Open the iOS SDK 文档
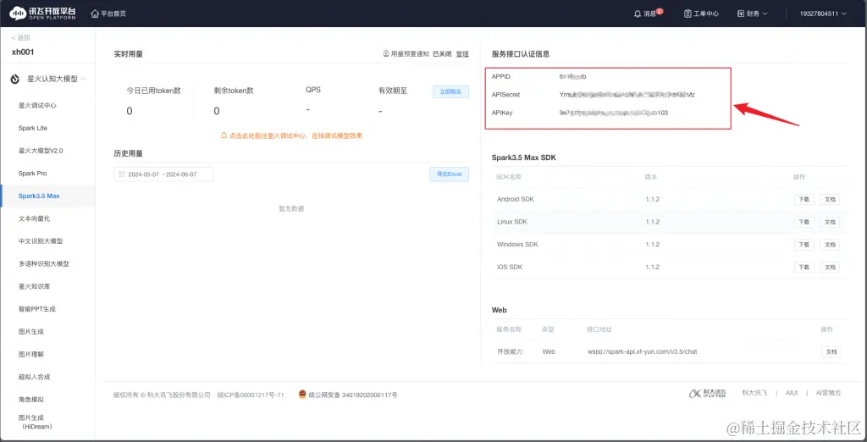 tap(830, 268)
